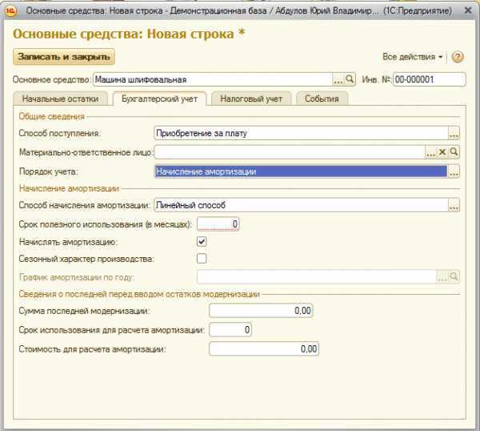
Task: Switch to the Начальные остатки tab
Action: (60, 99)
